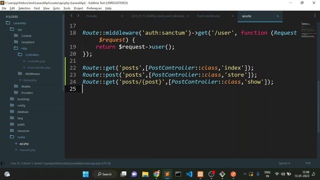320x180 pixels.
Task: Open the terminal window from taskbar
Action: point(178,174)
